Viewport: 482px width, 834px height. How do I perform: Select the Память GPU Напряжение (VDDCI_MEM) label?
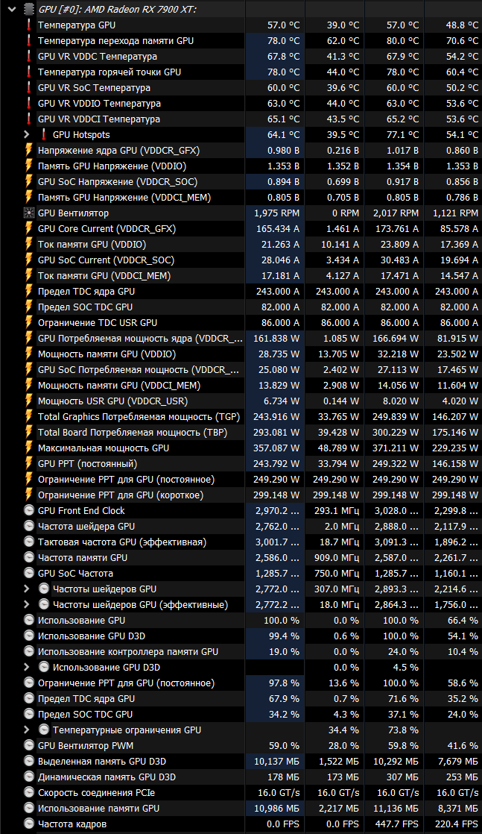click(x=124, y=198)
